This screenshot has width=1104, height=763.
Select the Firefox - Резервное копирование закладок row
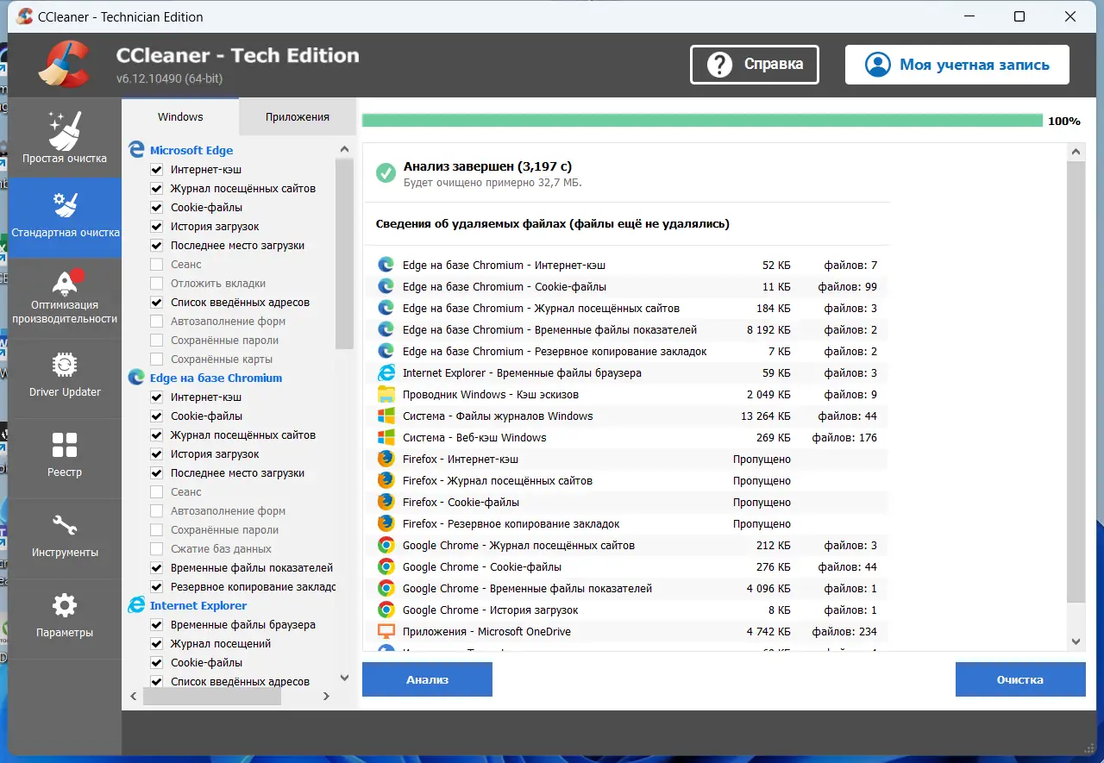click(x=629, y=523)
